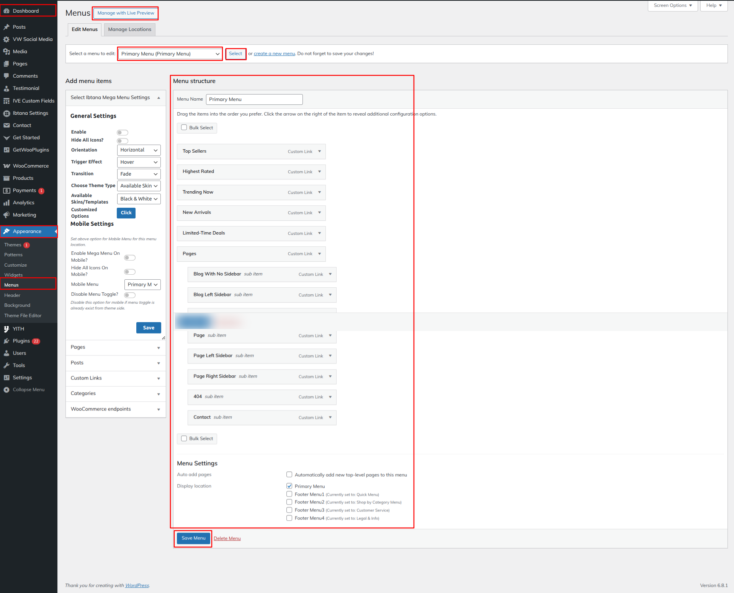Click the Comments speech bubble icon
Viewport: 734px width, 593px height.
click(7, 76)
